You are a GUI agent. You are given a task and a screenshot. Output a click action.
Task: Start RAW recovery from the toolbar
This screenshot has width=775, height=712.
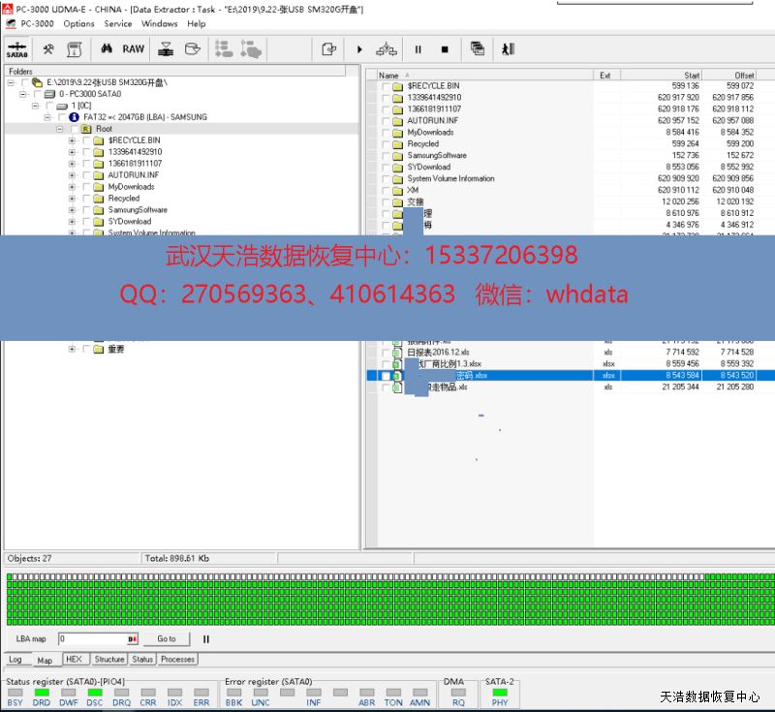coord(134,49)
